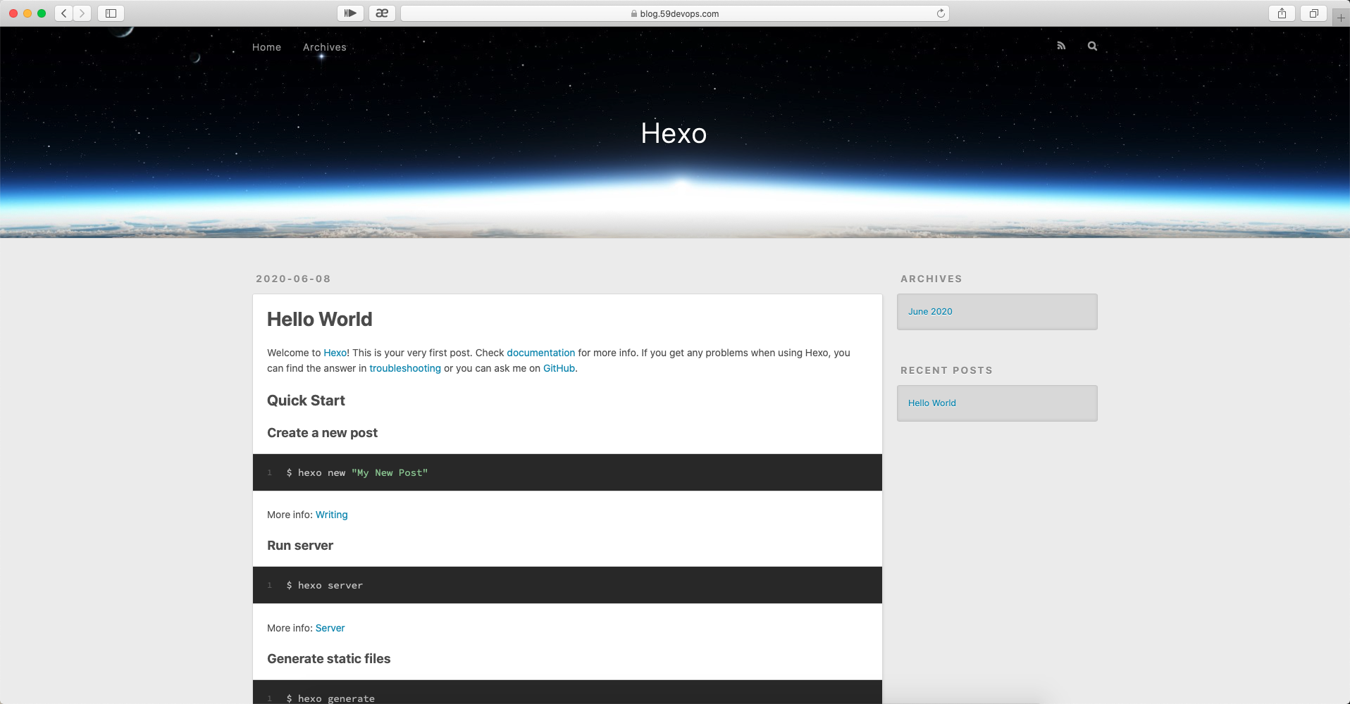Click the Quick Start heading

click(x=306, y=401)
